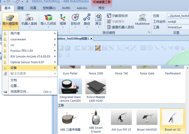Select Fence 740 library item
The image size is (189, 134).
pyautogui.click(x=121, y=71)
